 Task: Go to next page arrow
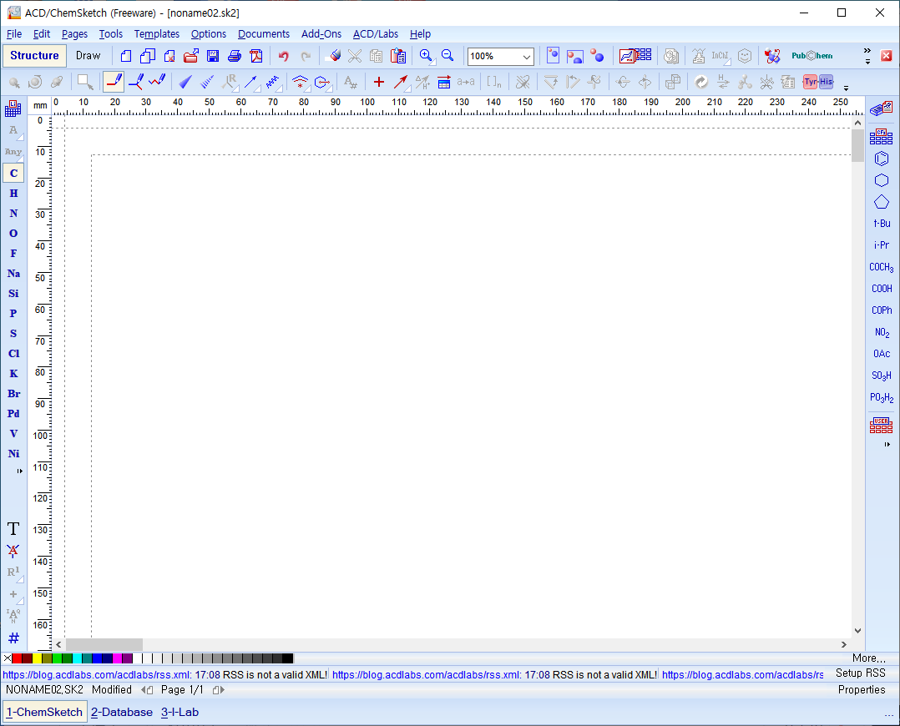coord(219,690)
